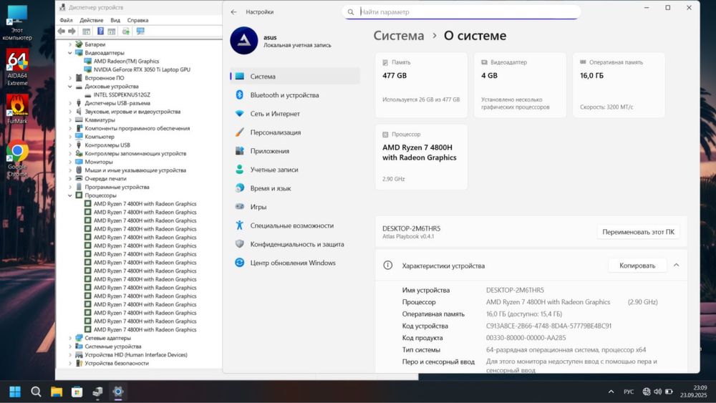Image resolution: width=716 pixels, height=403 pixels.
Task: Open Учетные записи settings
Action: coord(295,170)
